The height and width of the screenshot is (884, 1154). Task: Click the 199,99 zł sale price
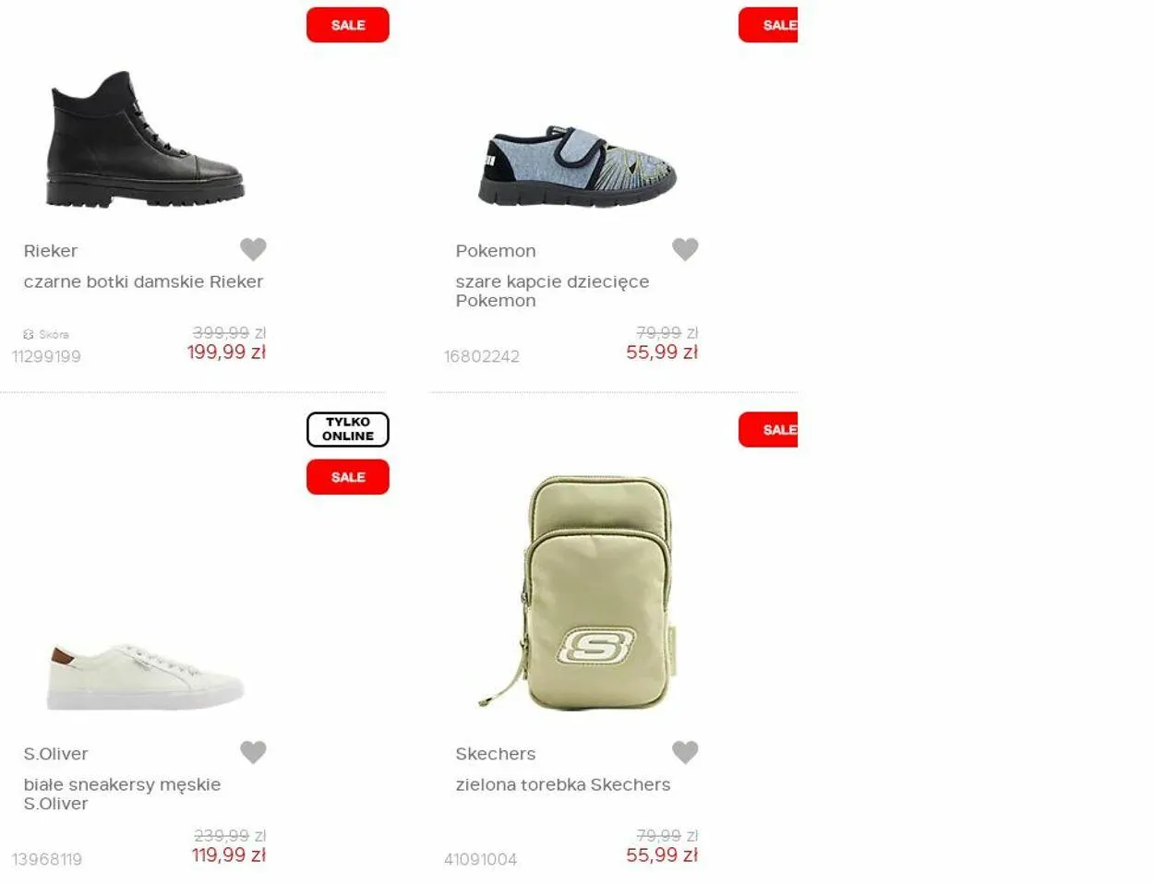point(226,352)
